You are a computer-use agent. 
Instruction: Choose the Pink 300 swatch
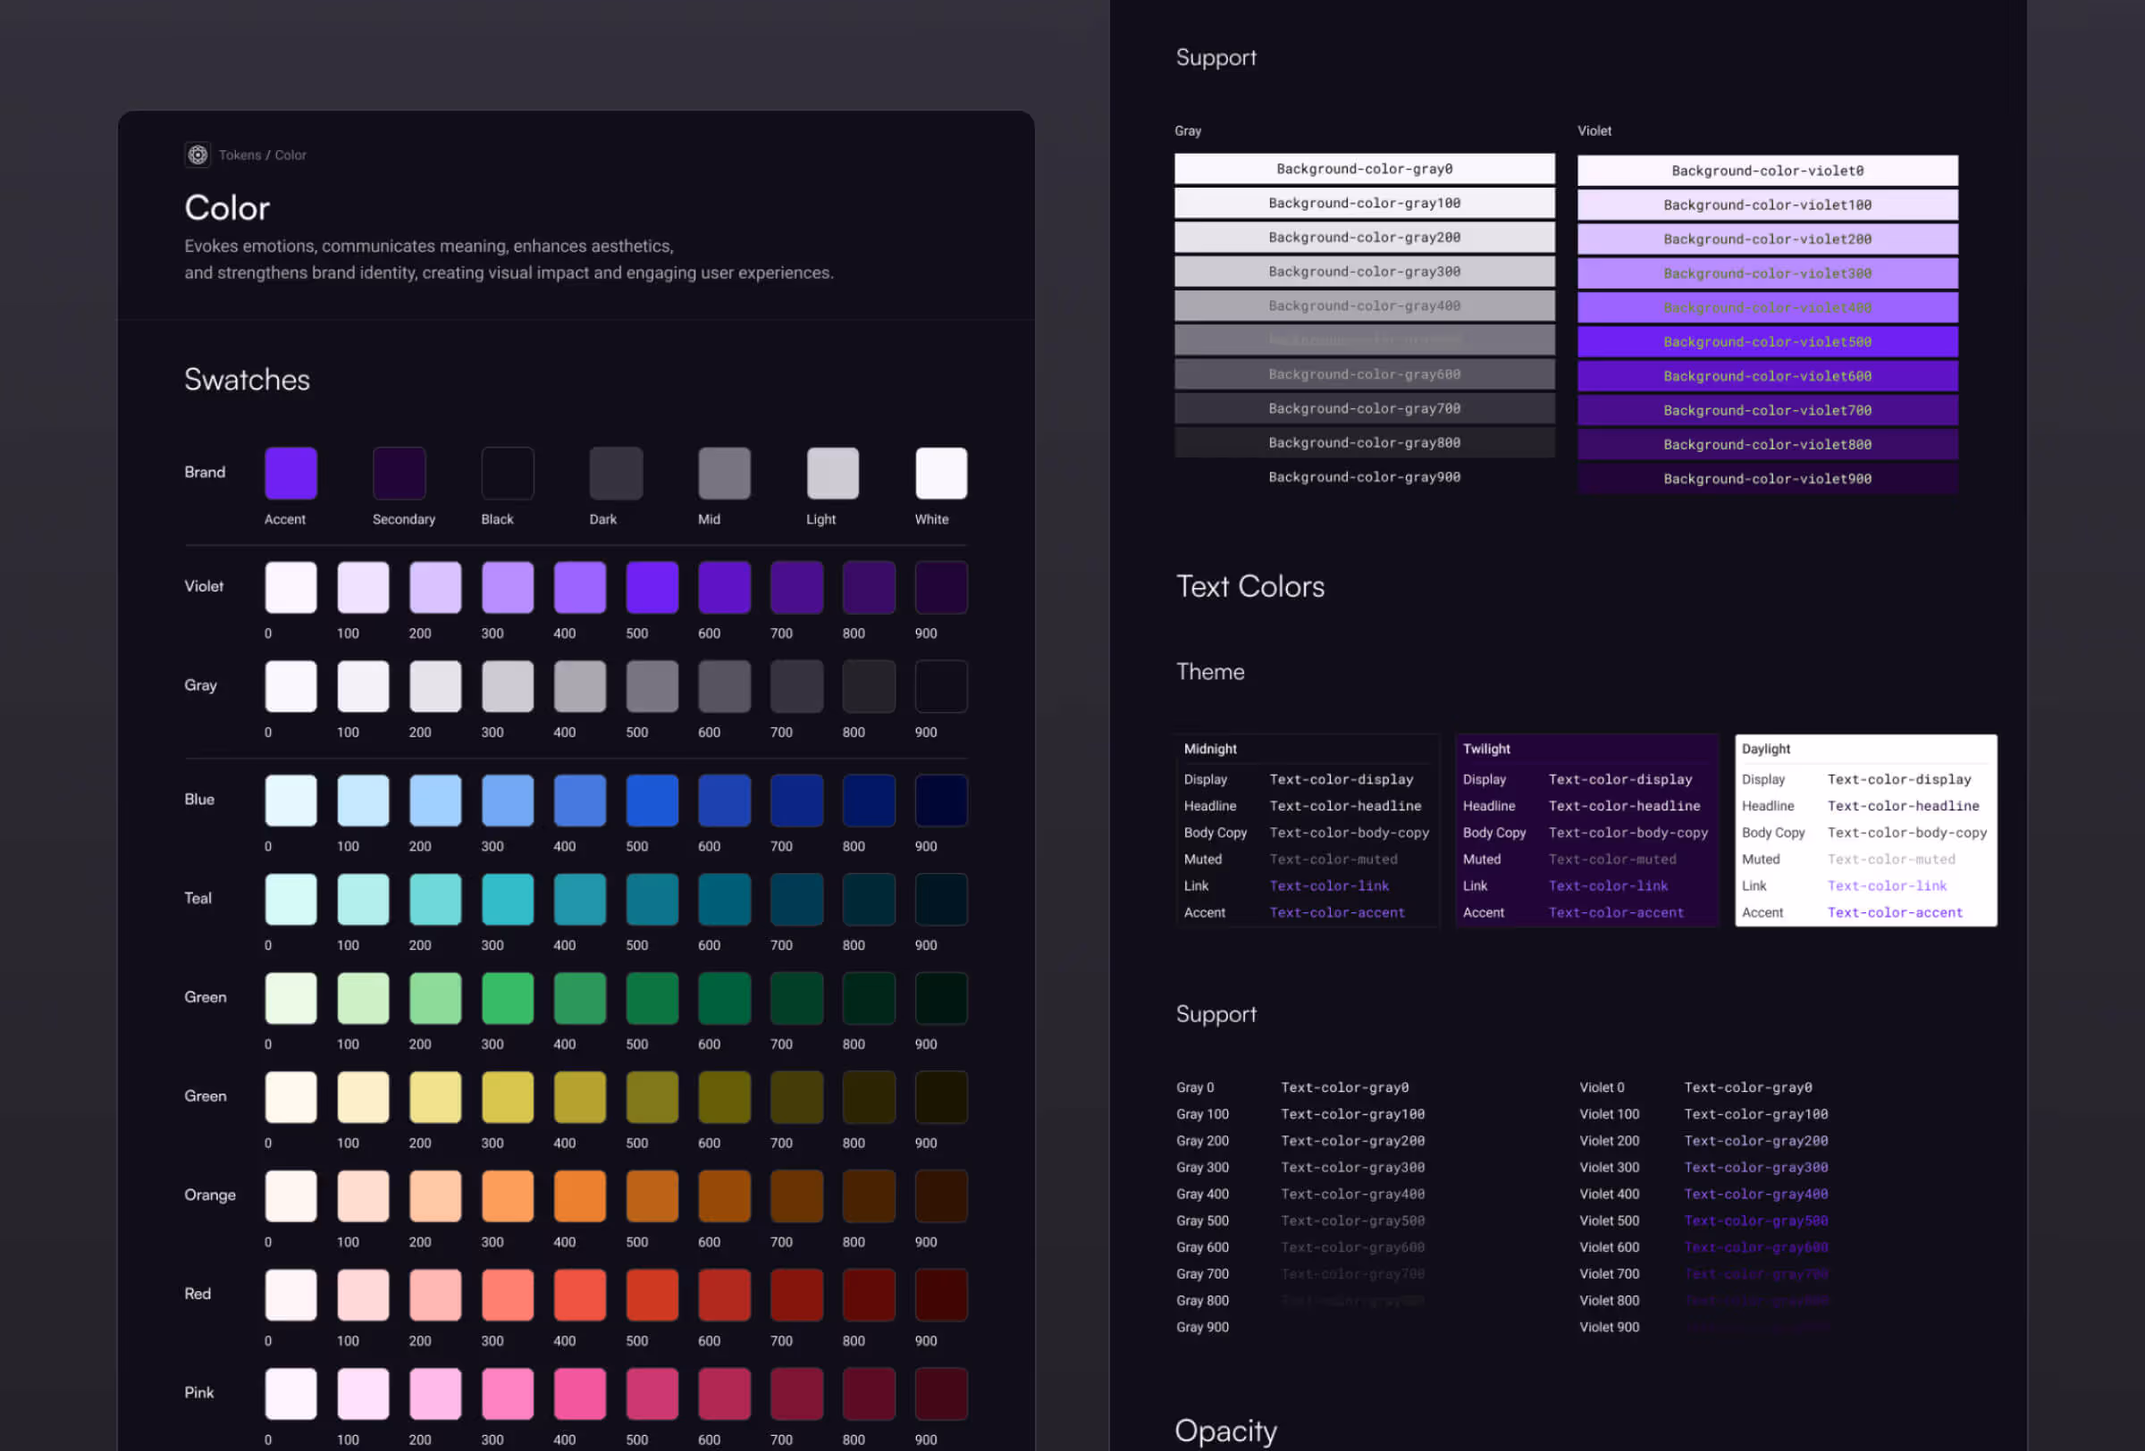pyautogui.click(x=508, y=1393)
